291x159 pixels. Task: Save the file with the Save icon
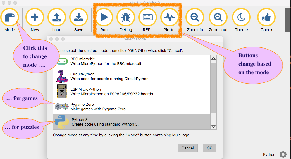tap(78, 17)
